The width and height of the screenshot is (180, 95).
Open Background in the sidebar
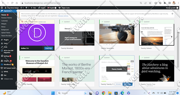[x=5, y=30]
